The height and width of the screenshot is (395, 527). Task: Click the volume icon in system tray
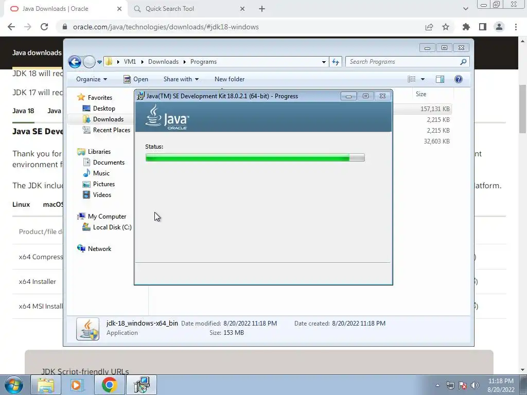tap(475, 385)
